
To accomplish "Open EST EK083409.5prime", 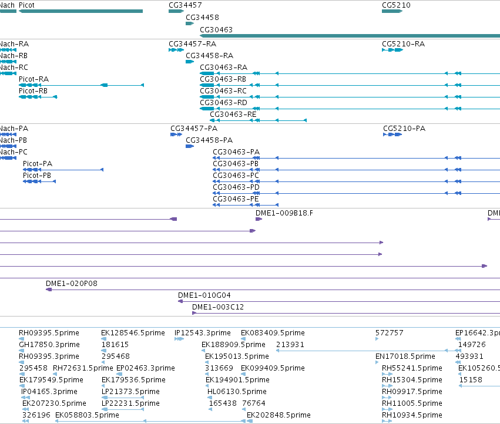I will coord(273,333).
